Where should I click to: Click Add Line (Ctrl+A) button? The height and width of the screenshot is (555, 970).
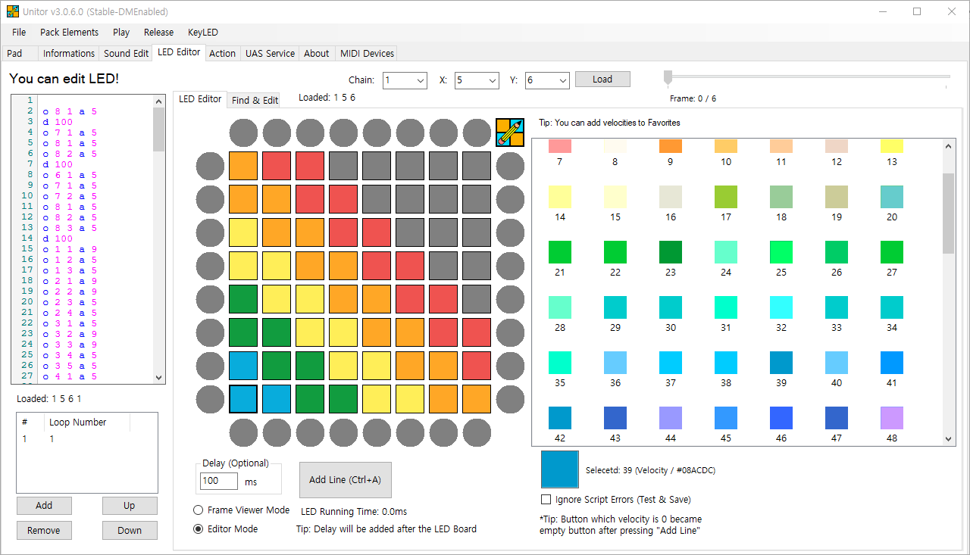346,480
